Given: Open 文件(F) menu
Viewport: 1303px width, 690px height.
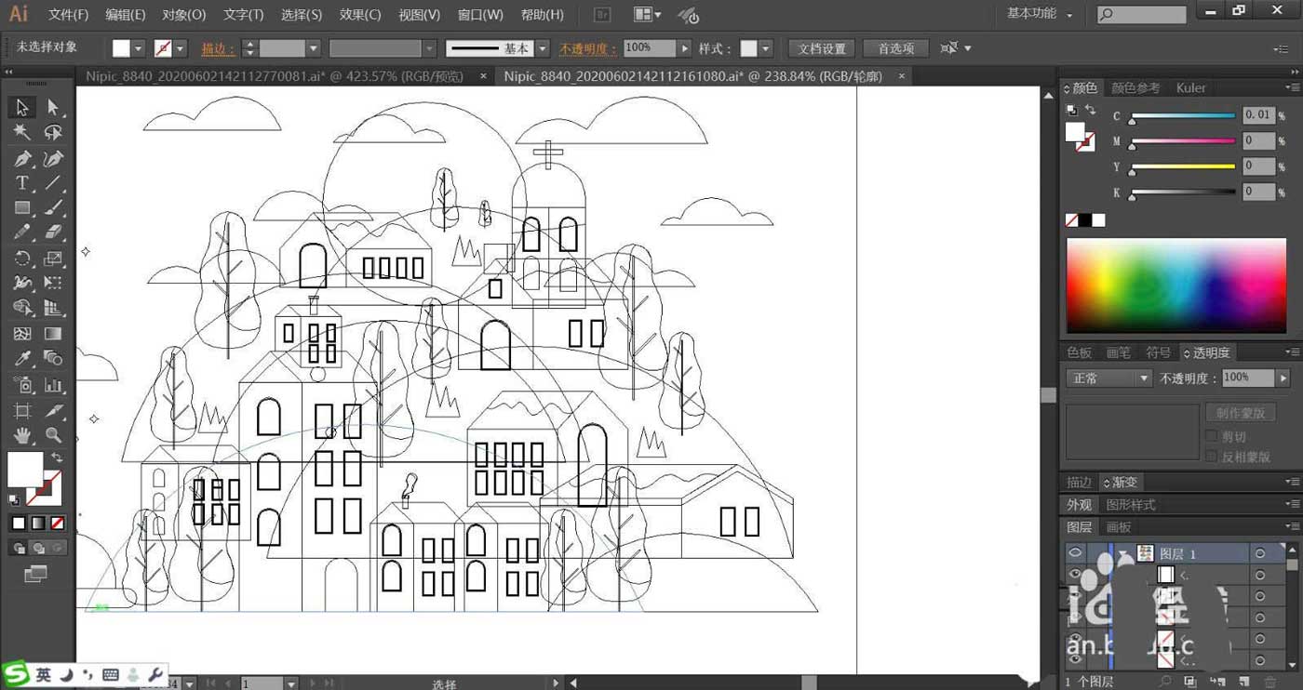Looking at the screenshot, I should coord(68,15).
